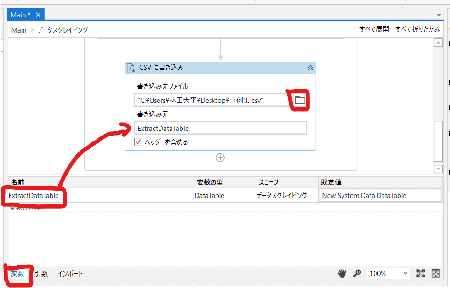Click the scope cell データスクレイピング

(281, 195)
